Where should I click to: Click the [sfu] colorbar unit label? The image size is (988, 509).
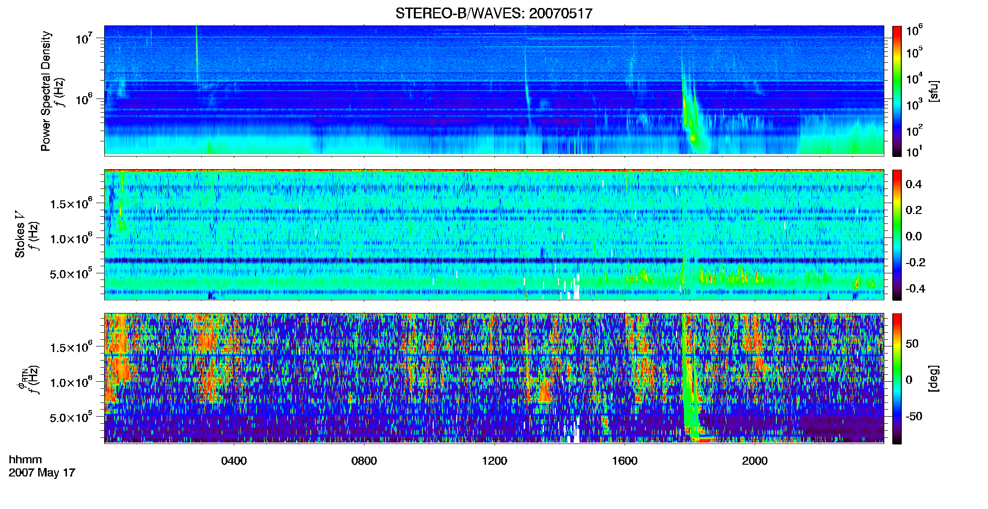tap(934, 91)
